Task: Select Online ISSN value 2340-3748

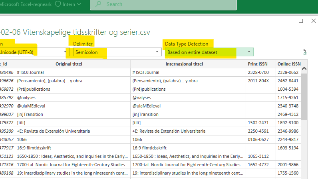Action: 288,106
